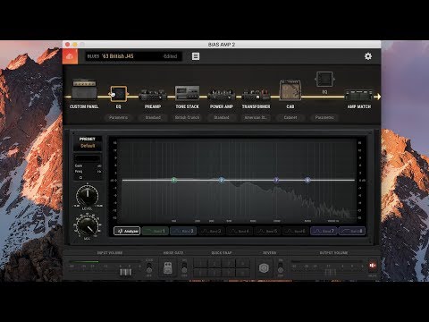
Task: Open the preset list icon beside preset name
Action: pos(196,56)
